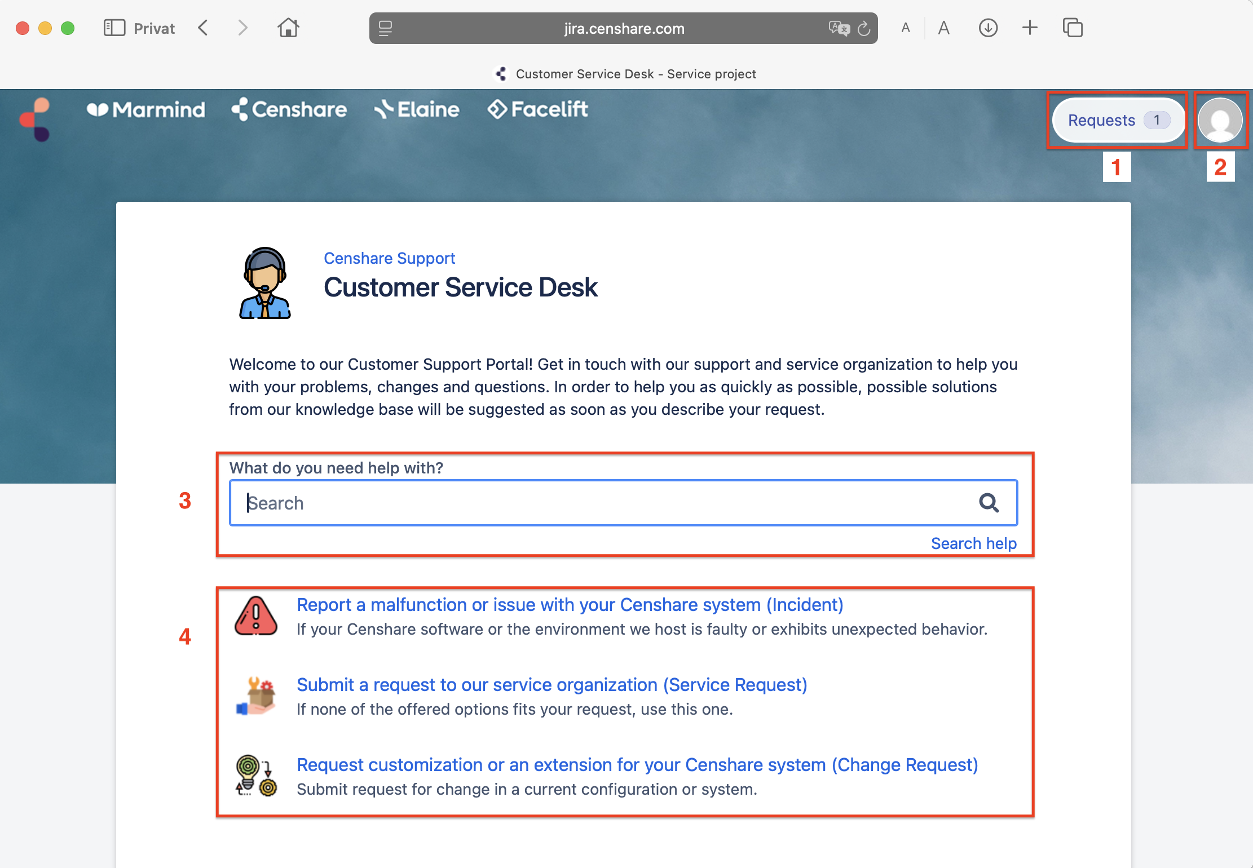Viewport: 1253px width, 868px height.
Task: Click the page translate icon
Action: [839, 28]
